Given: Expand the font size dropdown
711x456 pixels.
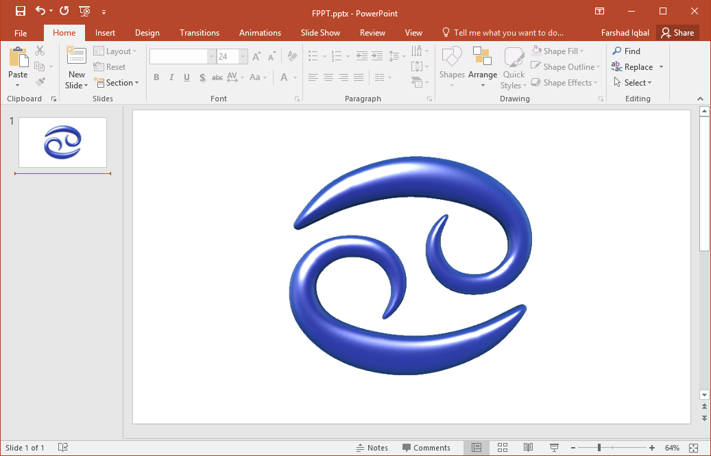Looking at the screenshot, I should 243,57.
